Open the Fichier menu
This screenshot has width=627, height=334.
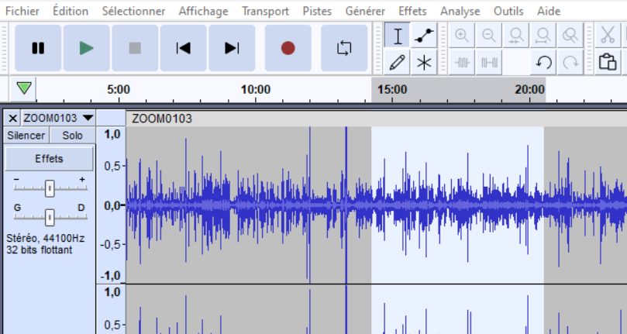coord(22,11)
